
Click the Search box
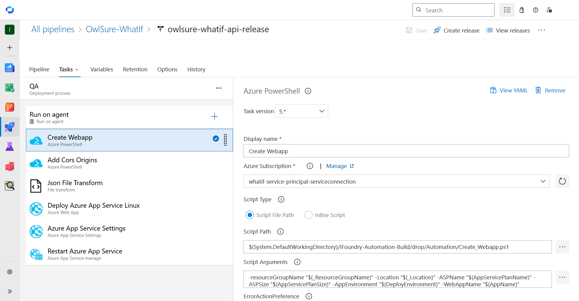tap(453, 10)
